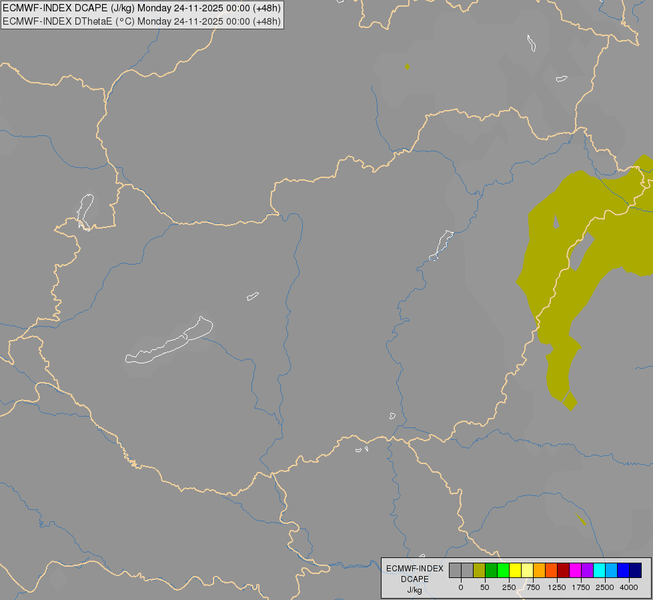Click the navy legend swatch
653x600 pixels.
pyautogui.click(x=635, y=570)
